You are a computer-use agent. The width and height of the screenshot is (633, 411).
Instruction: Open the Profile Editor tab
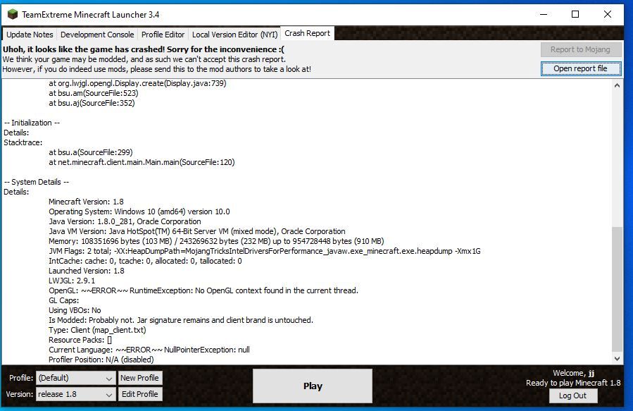(x=163, y=35)
